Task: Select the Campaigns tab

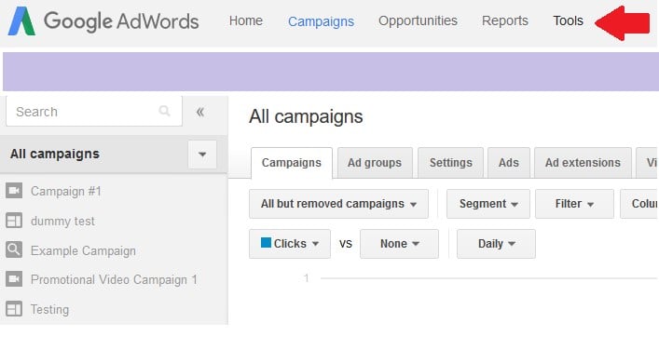Action: pyautogui.click(x=291, y=163)
